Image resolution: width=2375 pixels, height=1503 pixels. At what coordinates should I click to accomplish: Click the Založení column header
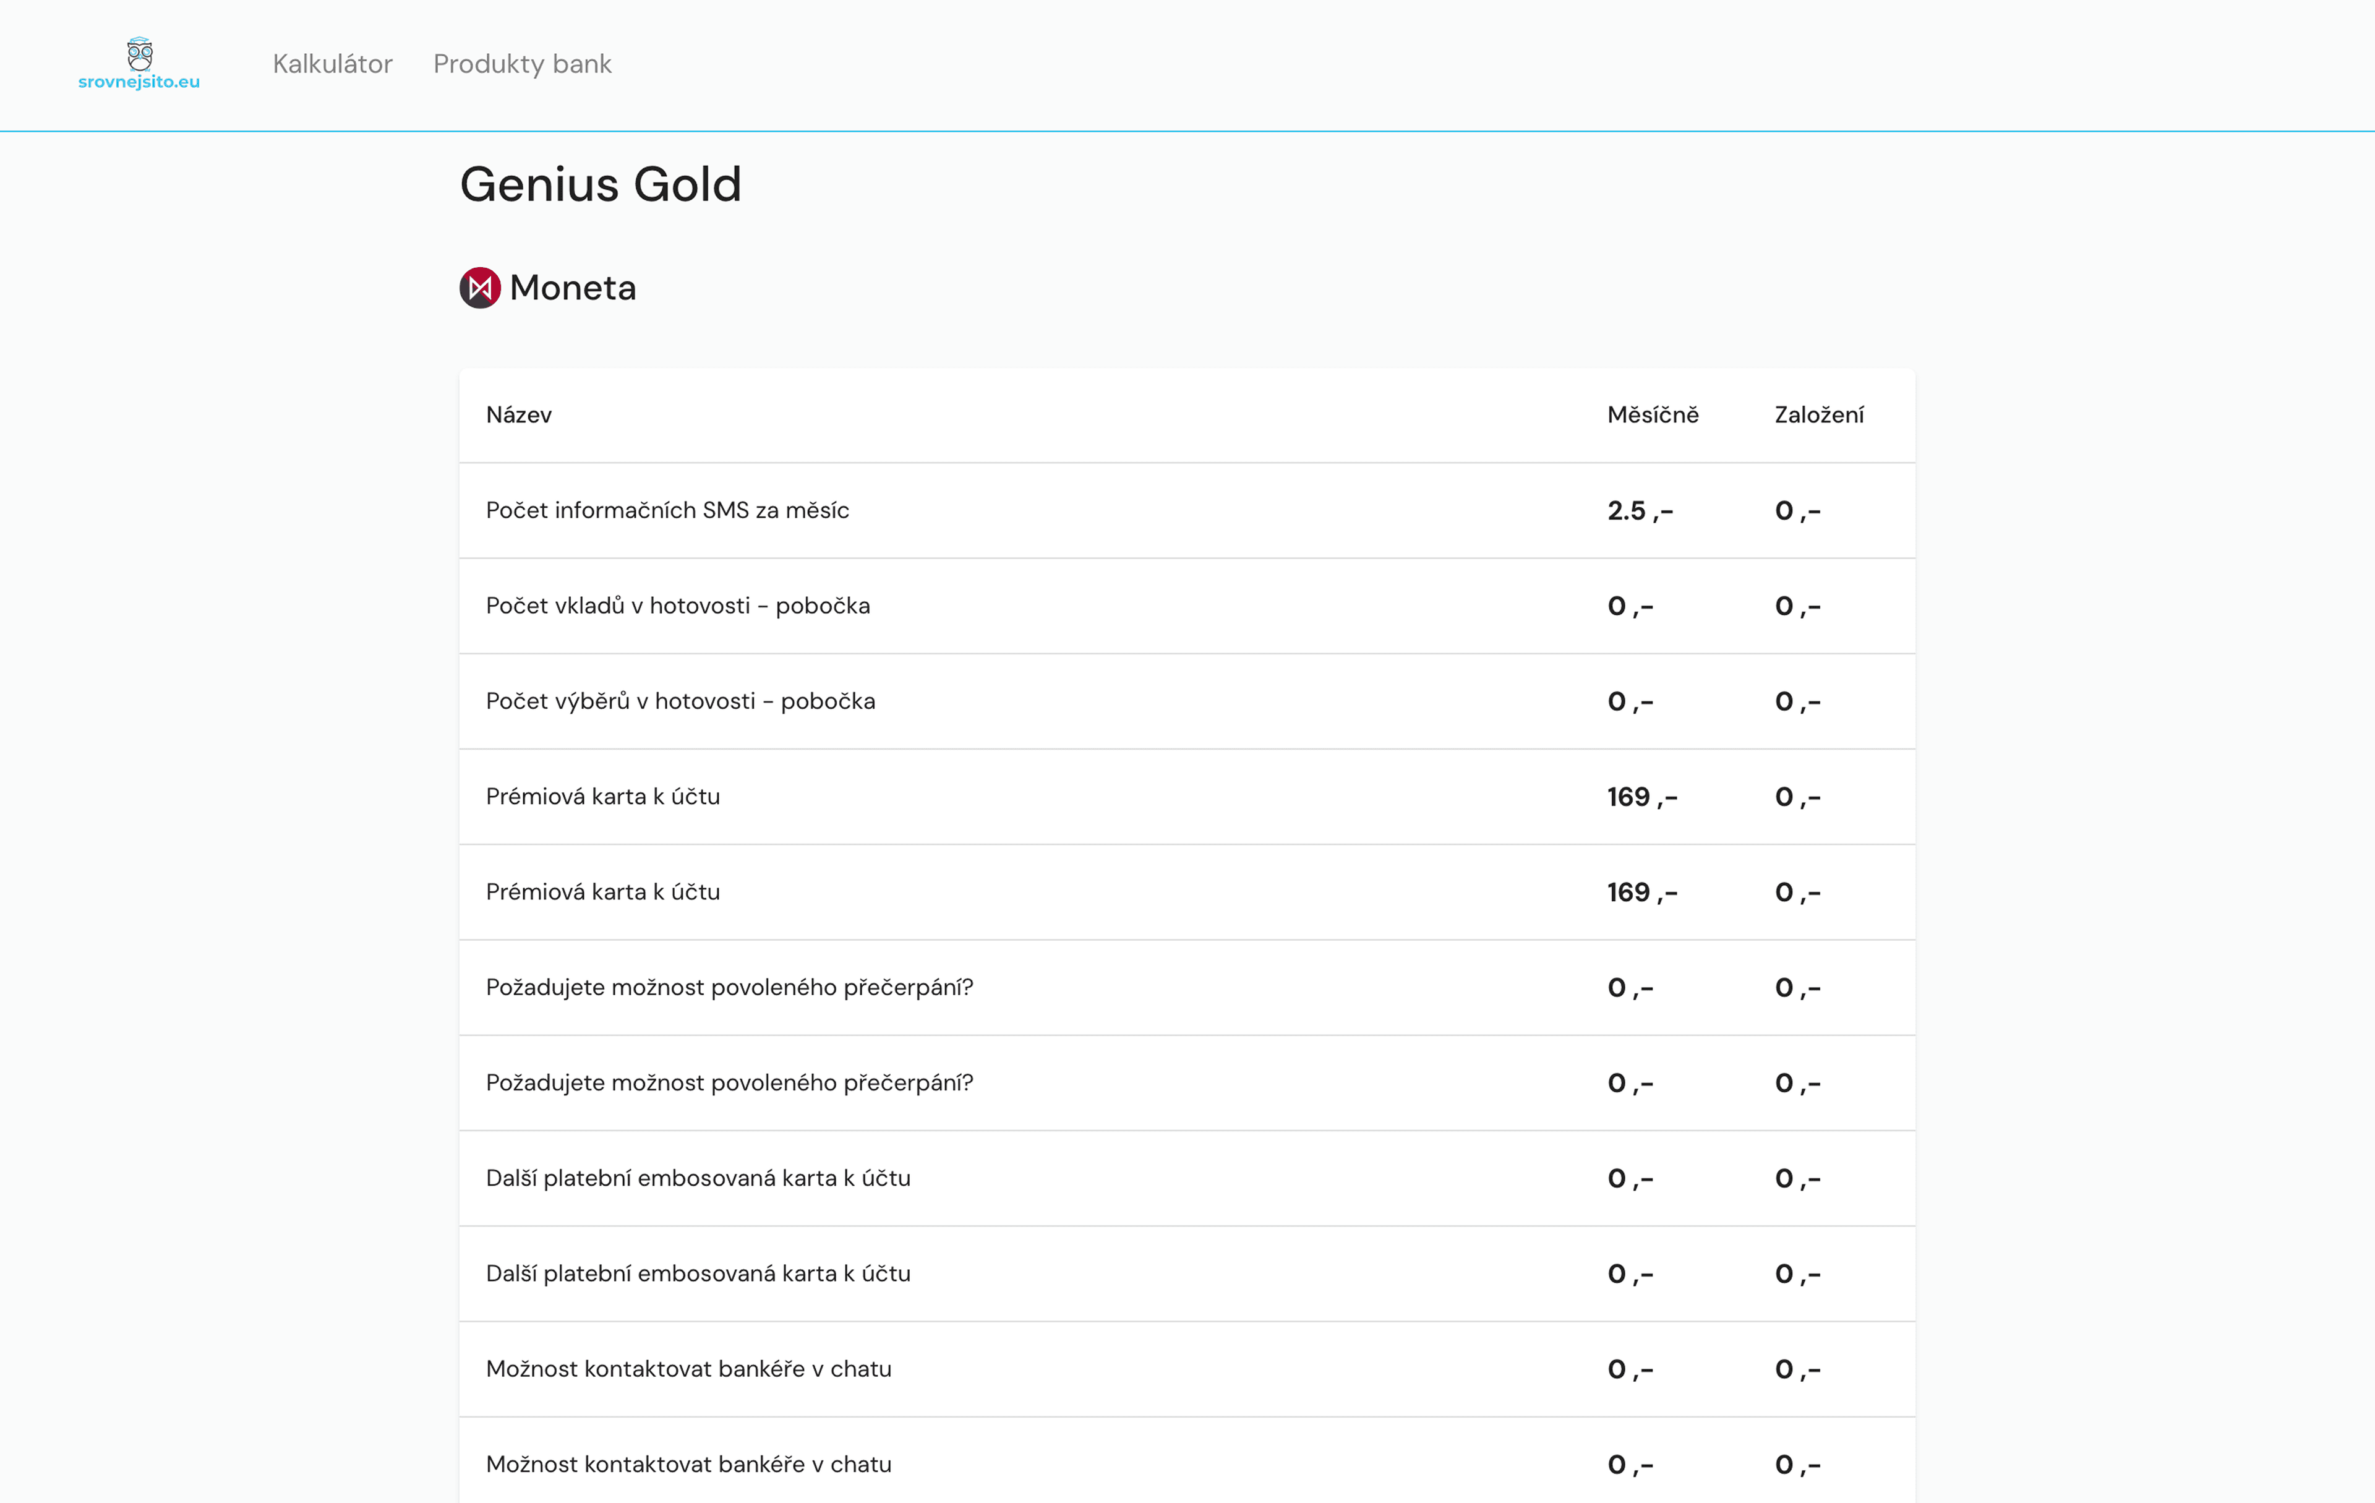(1820, 415)
